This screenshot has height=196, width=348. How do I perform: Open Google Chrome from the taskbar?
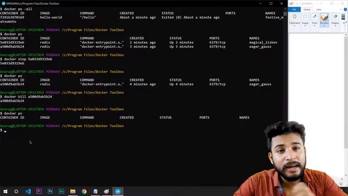84,191
